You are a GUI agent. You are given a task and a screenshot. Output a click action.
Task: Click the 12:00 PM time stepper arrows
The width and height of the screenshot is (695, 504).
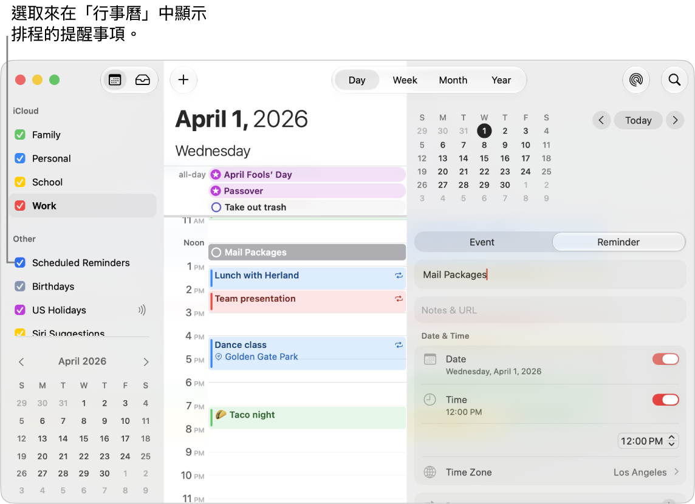[671, 441]
